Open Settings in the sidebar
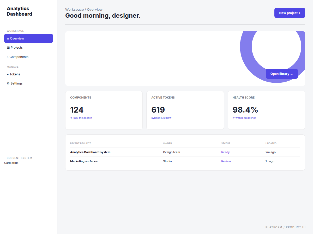This screenshot has width=313, height=234. click(x=28, y=83)
